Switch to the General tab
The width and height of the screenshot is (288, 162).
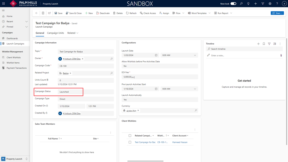(x=40, y=33)
